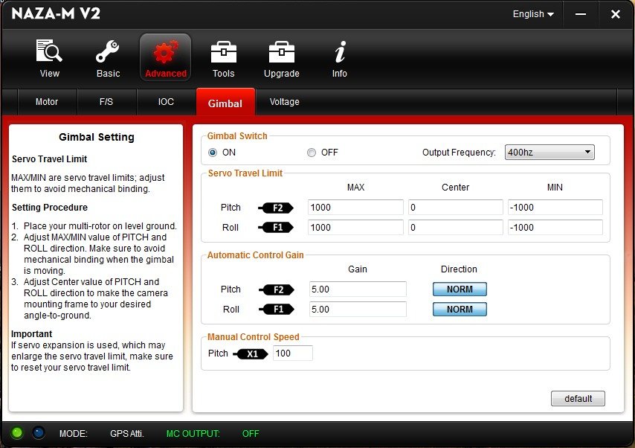Viewport: 635px width, 448px height.
Task: Open the Tools toolbox icon
Action: [224, 52]
